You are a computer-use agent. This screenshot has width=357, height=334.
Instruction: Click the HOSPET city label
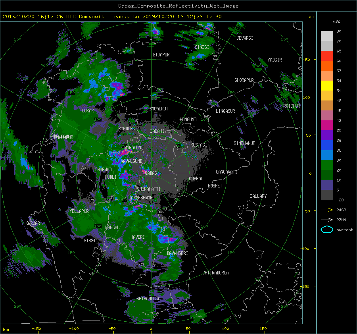pyautogui.click(x=215, y=186)
